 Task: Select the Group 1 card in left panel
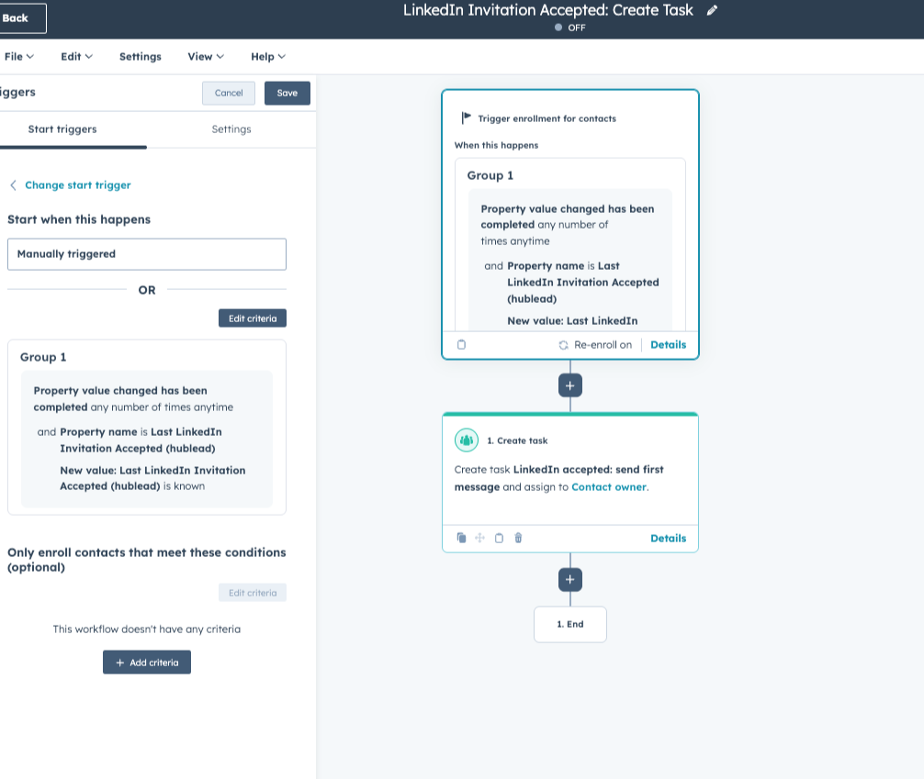point(147,427)
